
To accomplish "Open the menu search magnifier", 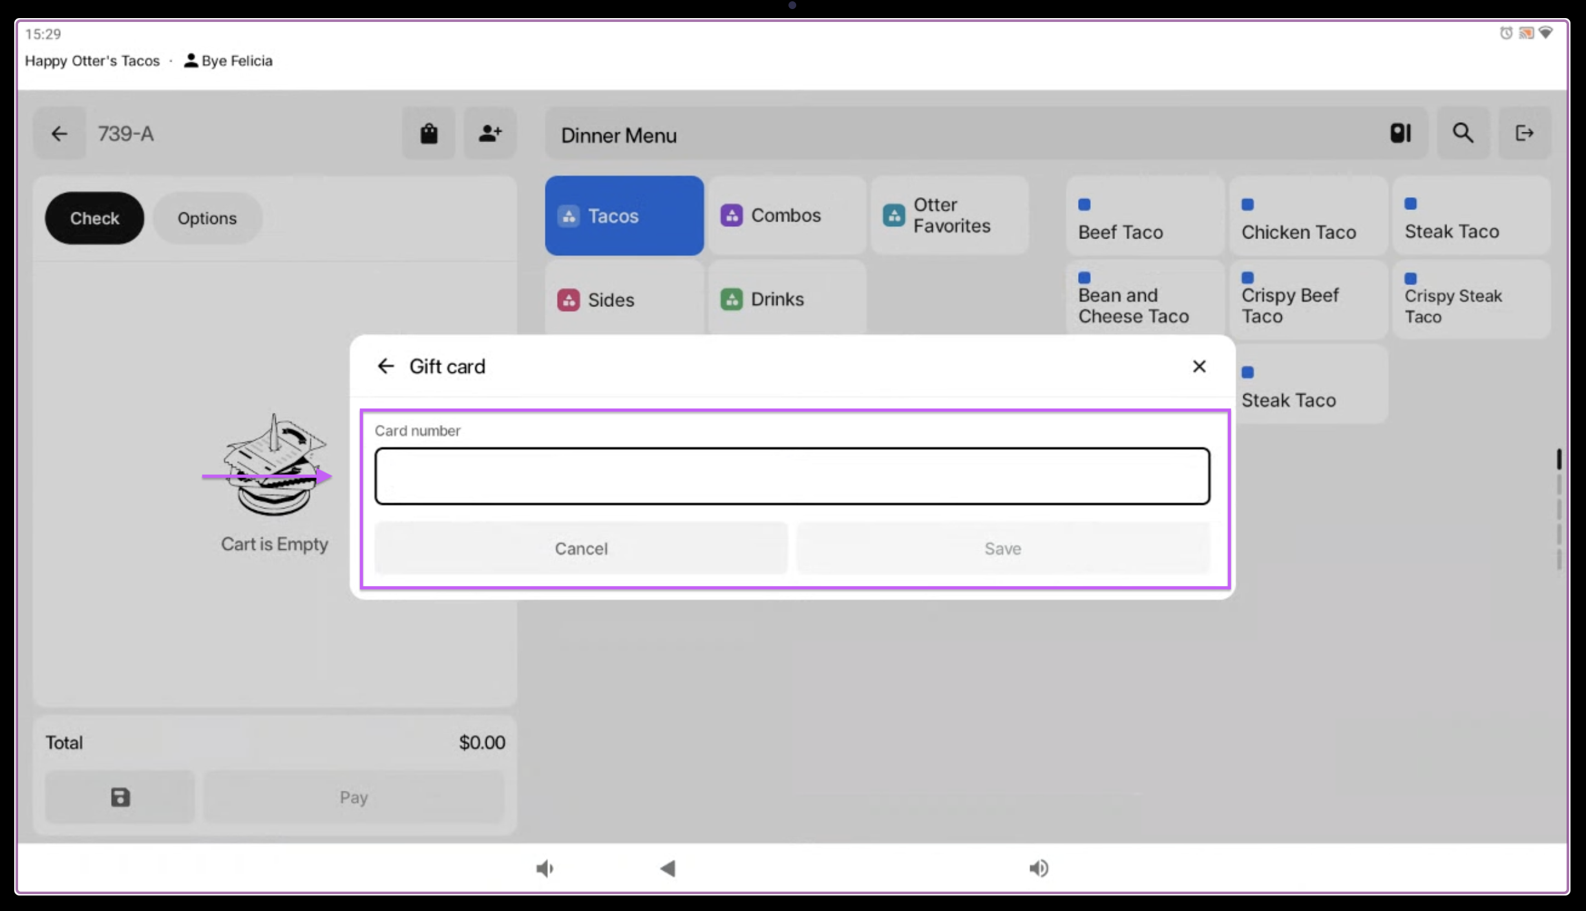I will (x=1463, y=134).
